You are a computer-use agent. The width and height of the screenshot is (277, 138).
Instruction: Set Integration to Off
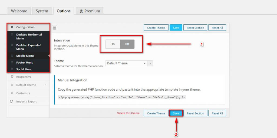tap(127, 44)
